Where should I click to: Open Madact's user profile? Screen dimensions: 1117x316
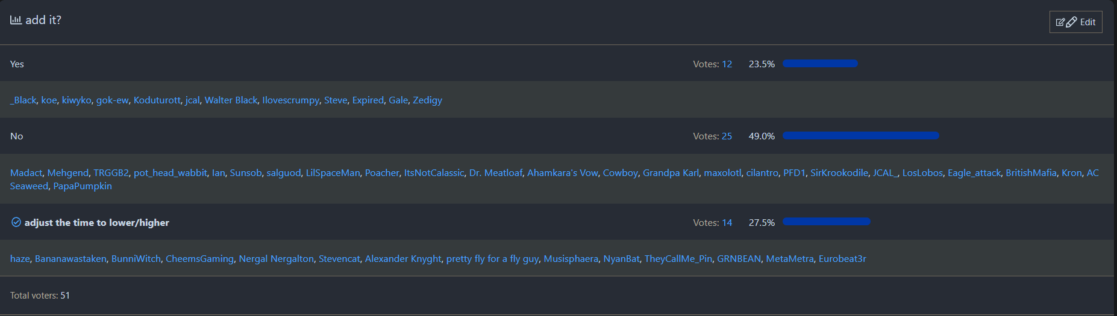26,173
